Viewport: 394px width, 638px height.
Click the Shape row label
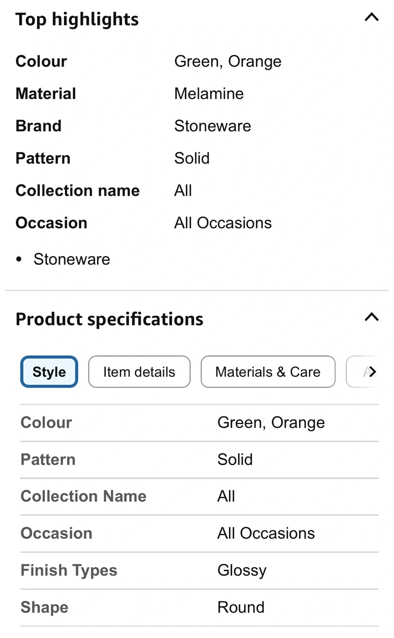[44, 607]
